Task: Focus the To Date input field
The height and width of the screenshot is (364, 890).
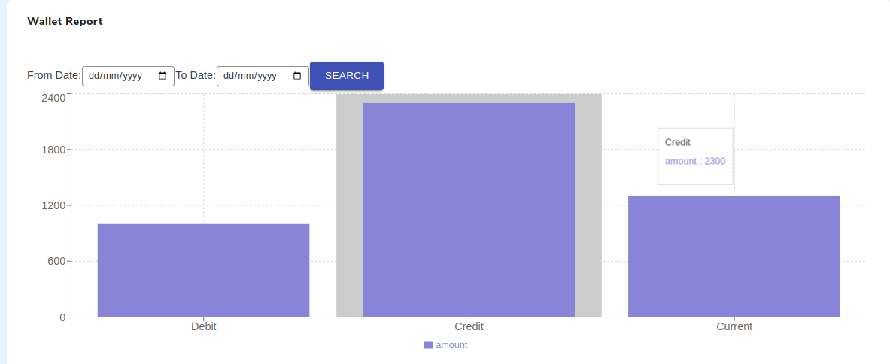Action: pos(256,76)
